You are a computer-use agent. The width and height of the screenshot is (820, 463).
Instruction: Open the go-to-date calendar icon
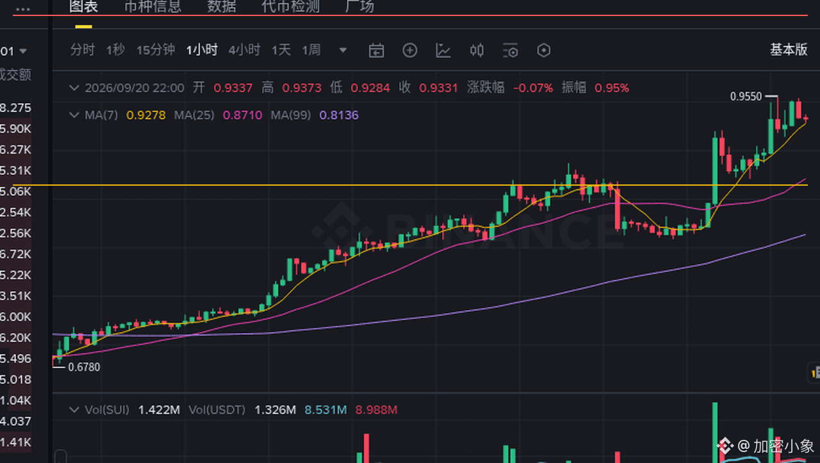377,51
